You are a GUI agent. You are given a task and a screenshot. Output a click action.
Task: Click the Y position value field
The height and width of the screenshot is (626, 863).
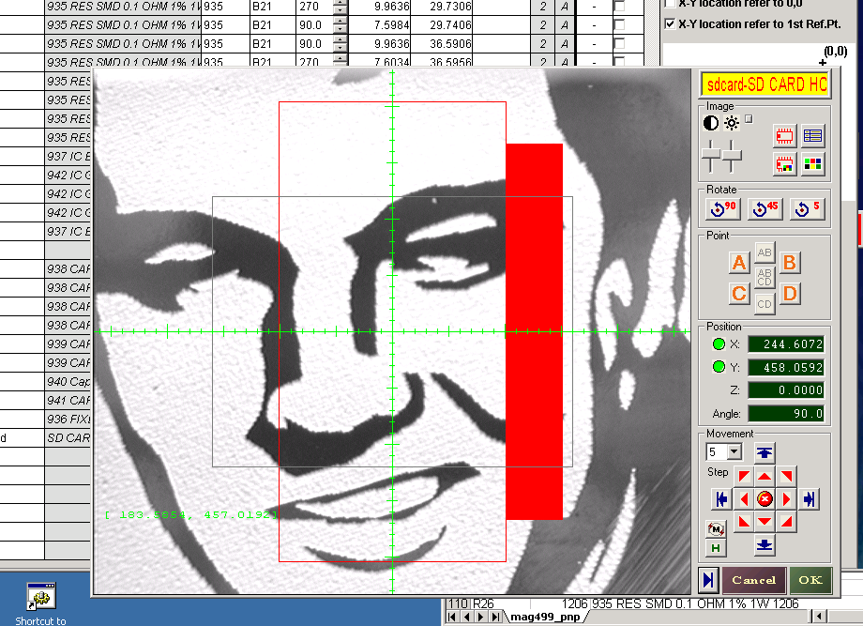point(786,367)
